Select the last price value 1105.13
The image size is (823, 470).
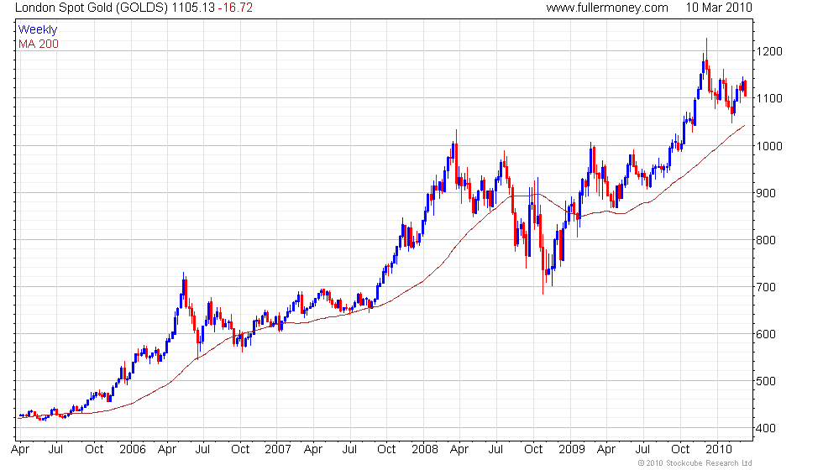(x=193, y=8)
